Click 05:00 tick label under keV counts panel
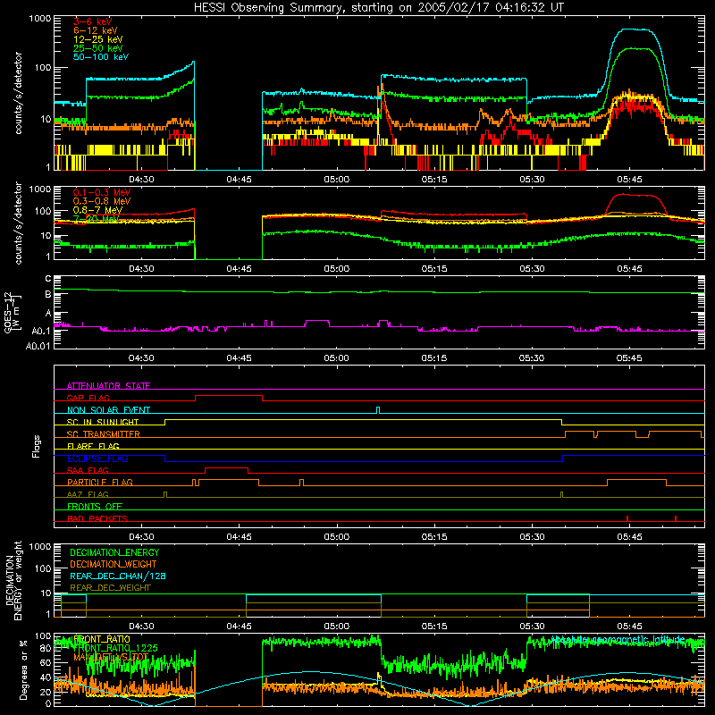This screenshot has width=715, height=715. pyautogui.click(x=337, y=180)
